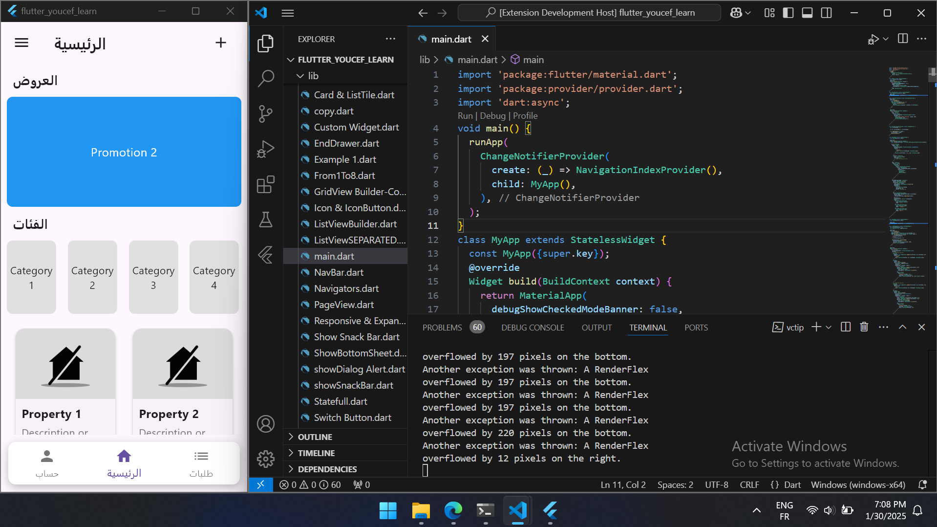Expand the OUTLINE section
This screenshot has width=937, height=527.
(x=345, y=437)
